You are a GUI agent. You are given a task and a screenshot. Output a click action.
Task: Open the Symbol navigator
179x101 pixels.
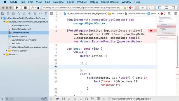pyautogui.click(x=13, y=14)
